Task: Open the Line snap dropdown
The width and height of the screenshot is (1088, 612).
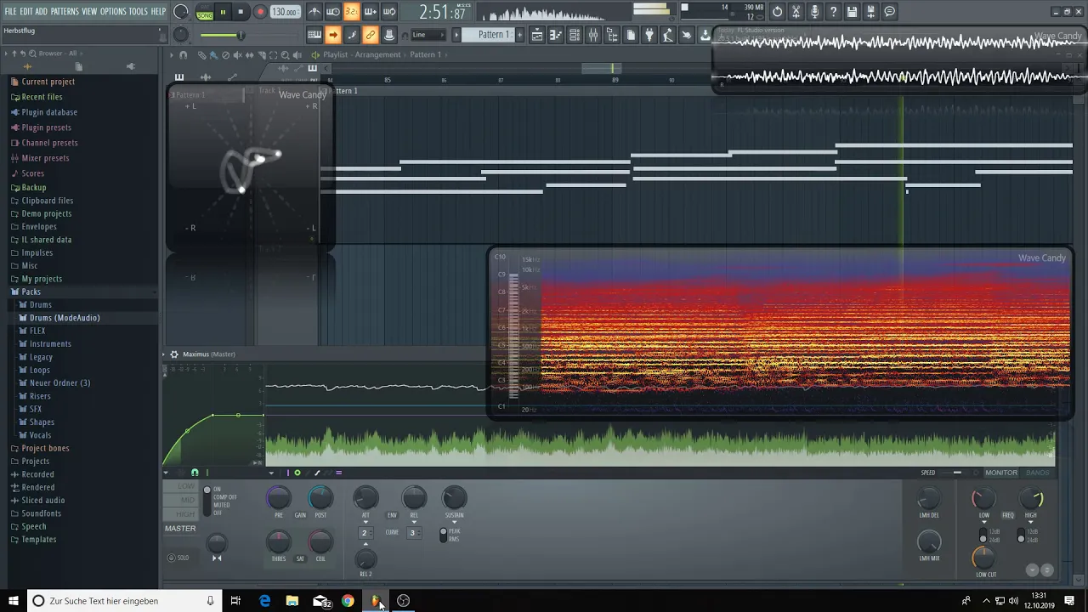Action: [428, 35]
